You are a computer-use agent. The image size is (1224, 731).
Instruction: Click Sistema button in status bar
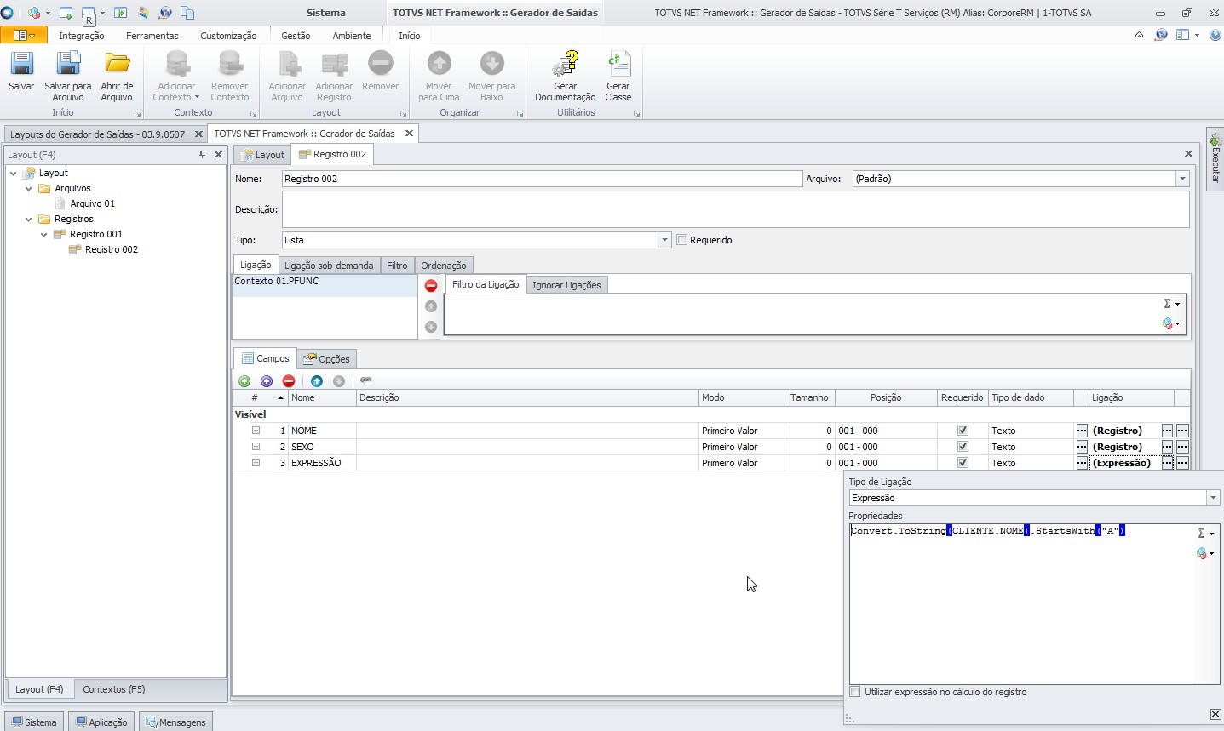[34, 722]
